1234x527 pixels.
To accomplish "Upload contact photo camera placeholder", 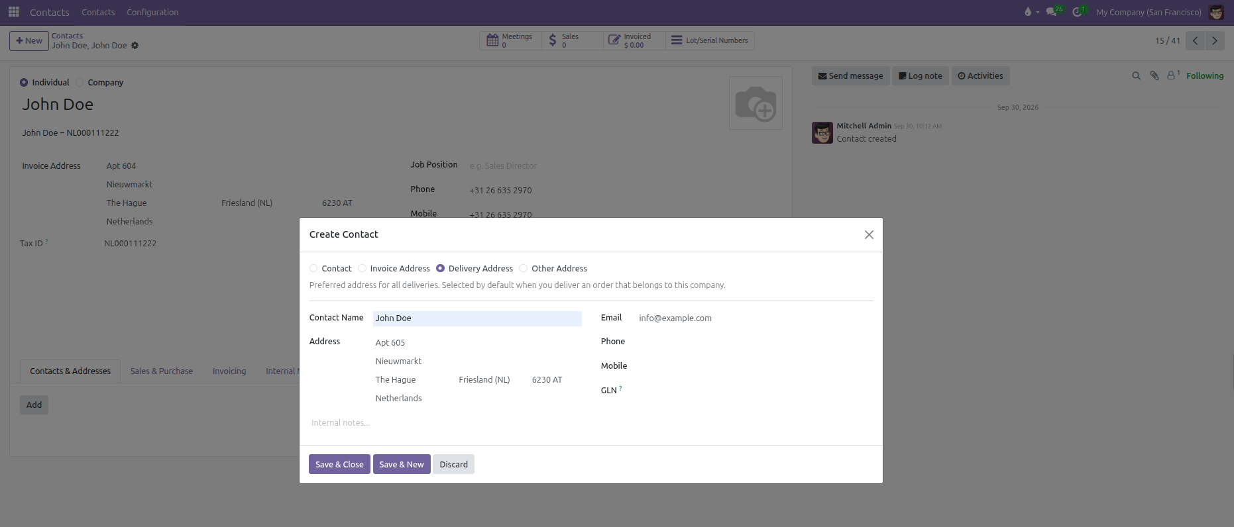I will (x=756, y=103).
